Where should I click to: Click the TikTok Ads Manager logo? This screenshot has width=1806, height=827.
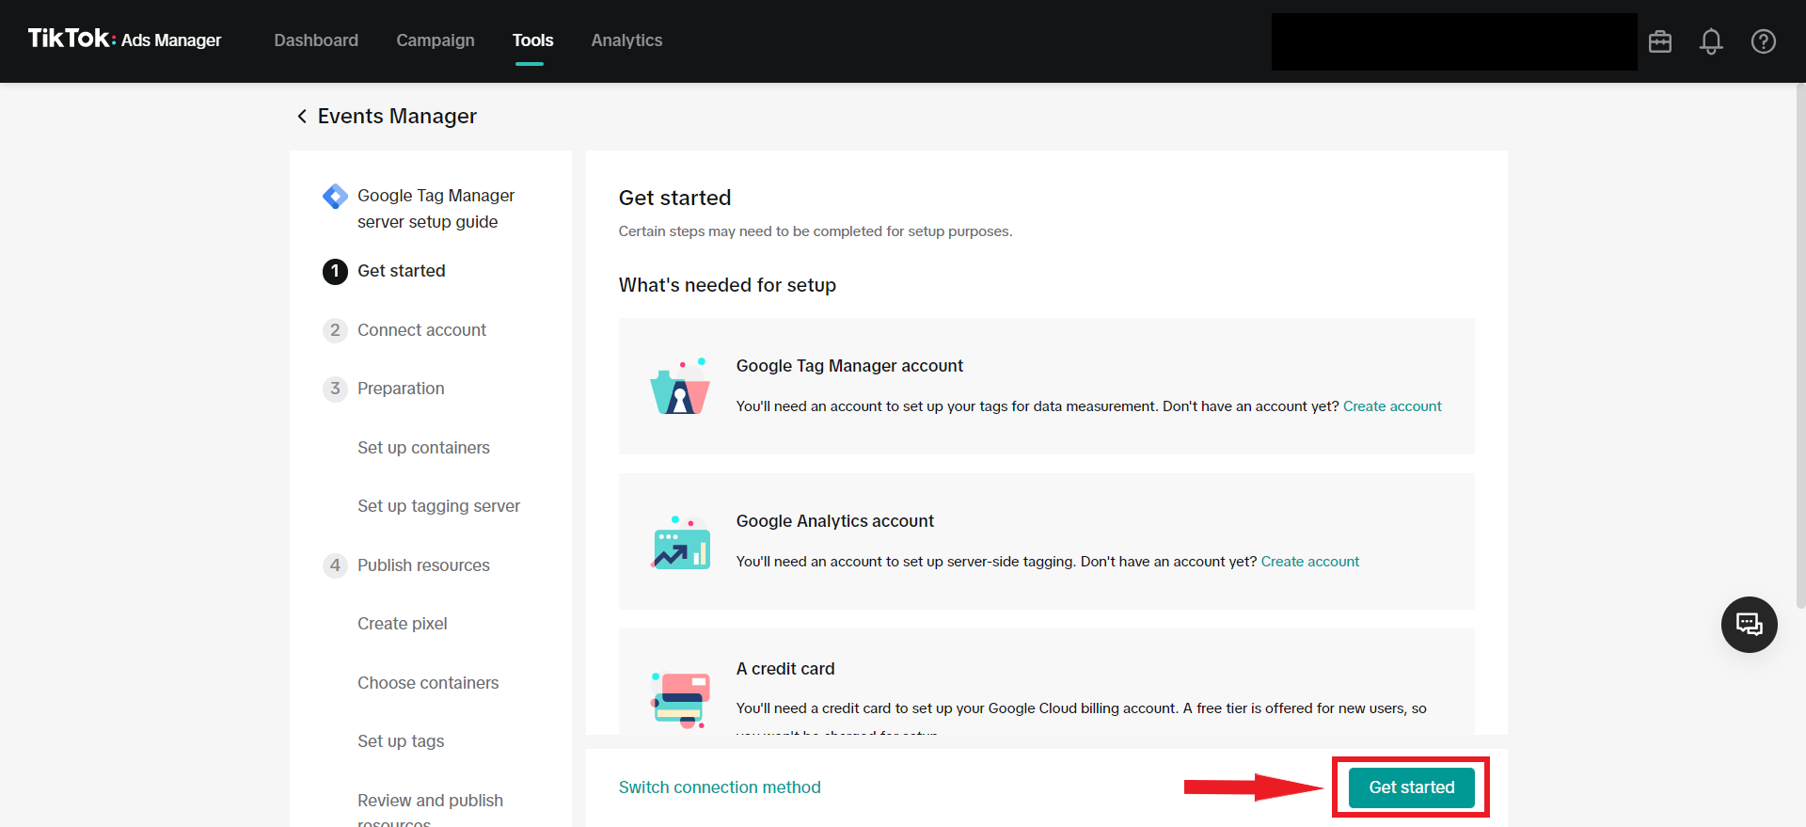pyautogui.click(x=124, y=40)
